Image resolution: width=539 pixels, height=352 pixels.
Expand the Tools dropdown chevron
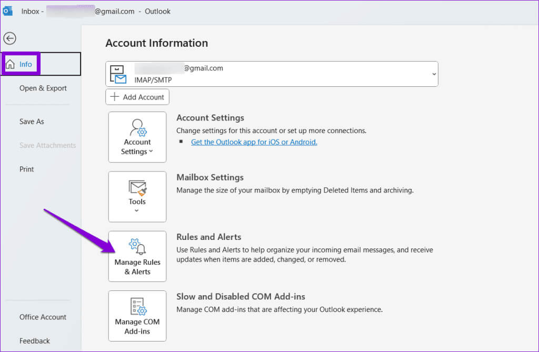(137, 211)
